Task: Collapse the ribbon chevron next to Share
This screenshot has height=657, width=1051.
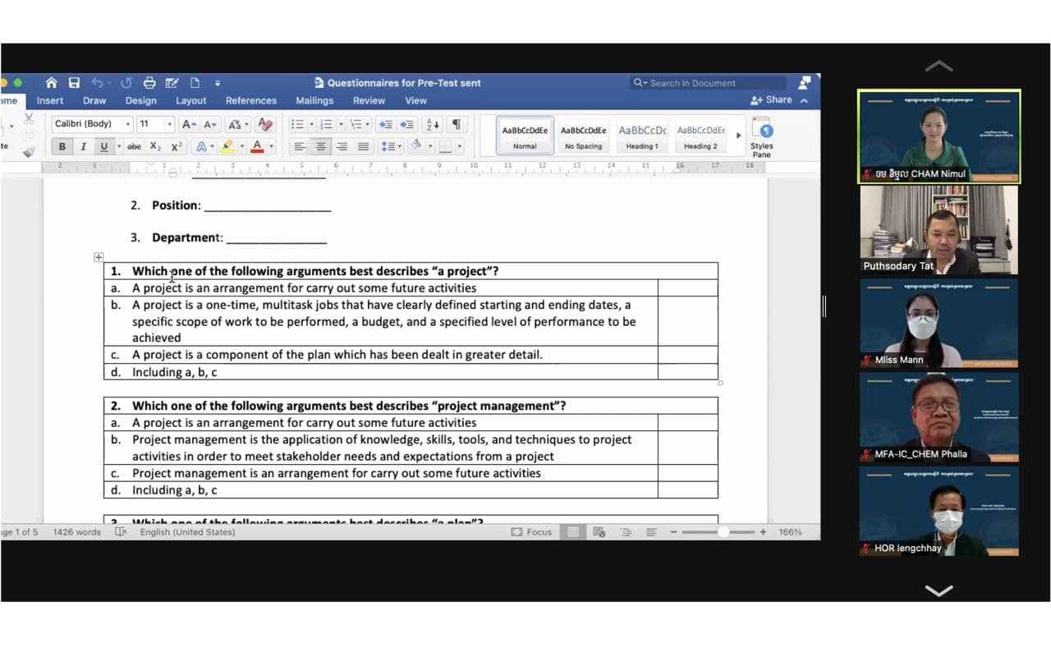Action: [804, 100]
